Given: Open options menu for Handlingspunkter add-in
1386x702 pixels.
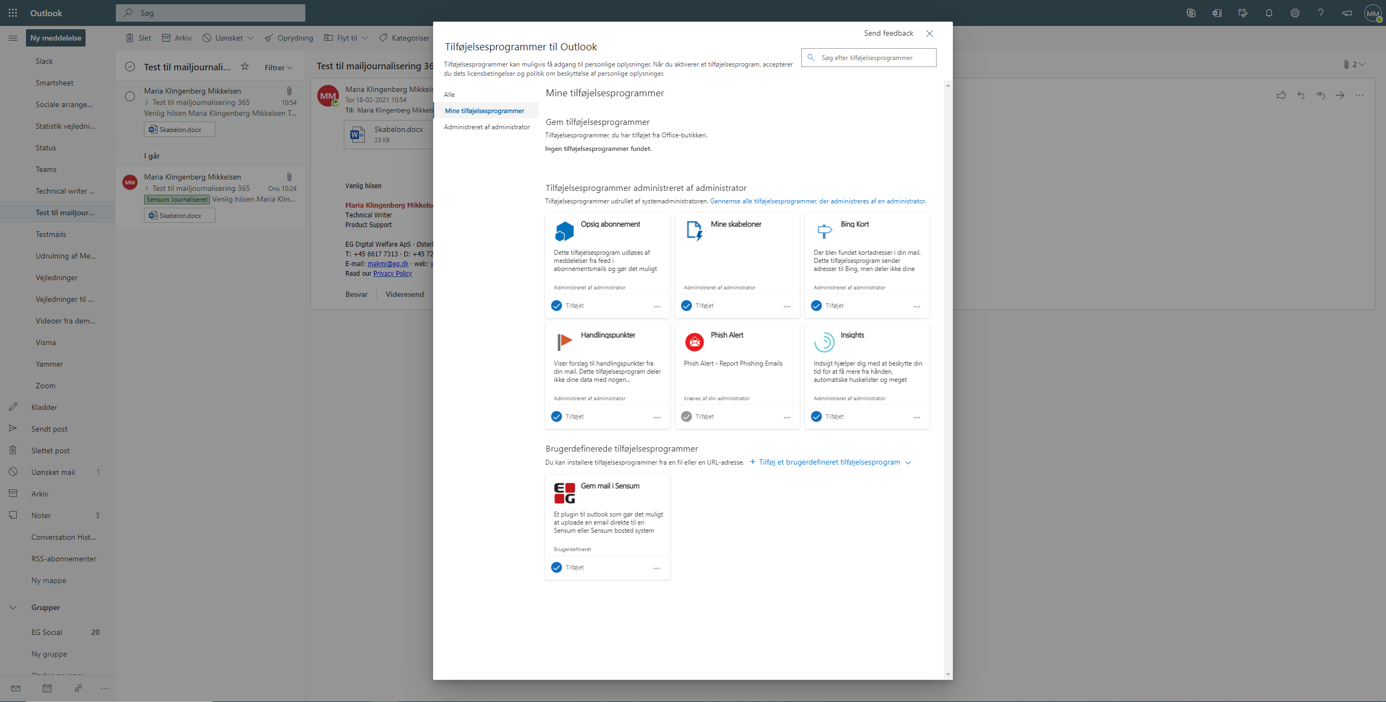Looking at the screenshot, I should coord(657,418).
